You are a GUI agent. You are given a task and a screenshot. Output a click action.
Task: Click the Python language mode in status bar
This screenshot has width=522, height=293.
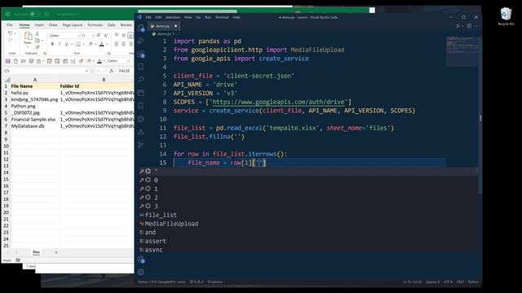(473, 282)
